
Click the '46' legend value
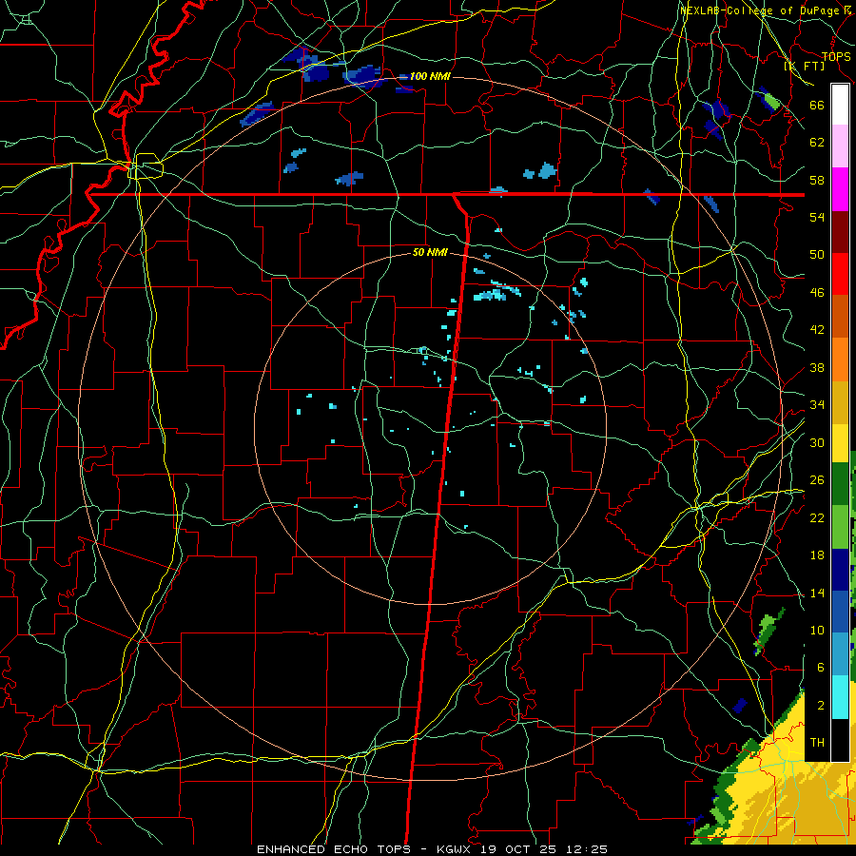coord(817,292)
